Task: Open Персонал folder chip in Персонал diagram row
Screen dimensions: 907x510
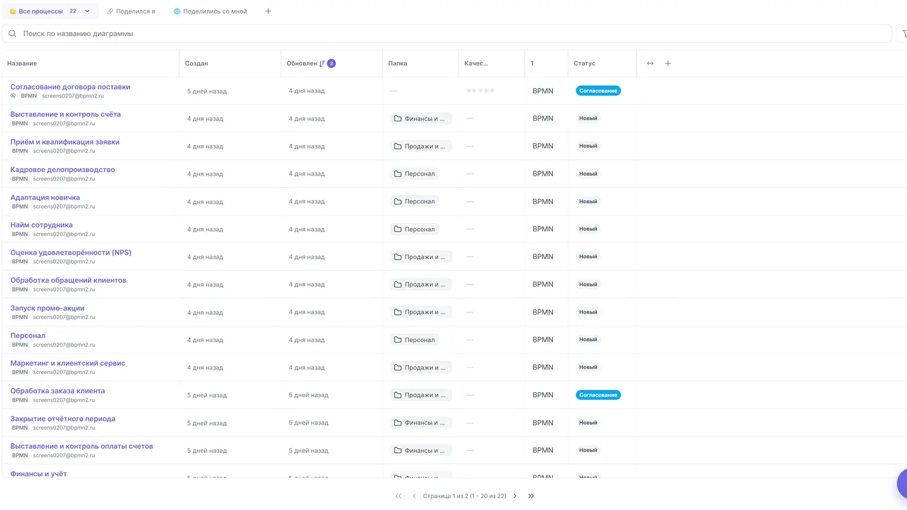Action: [x=415, y=340]
